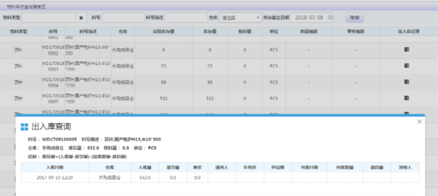Click the 供应商 header in dialog

pos(278,168)
